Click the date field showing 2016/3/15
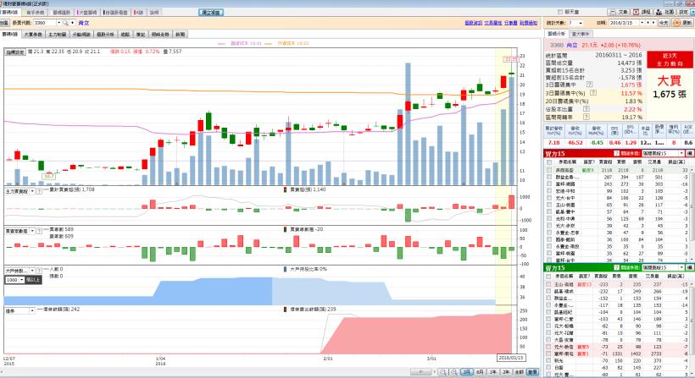This screenshot has width=695, height=378. click(x=624, y=23)
